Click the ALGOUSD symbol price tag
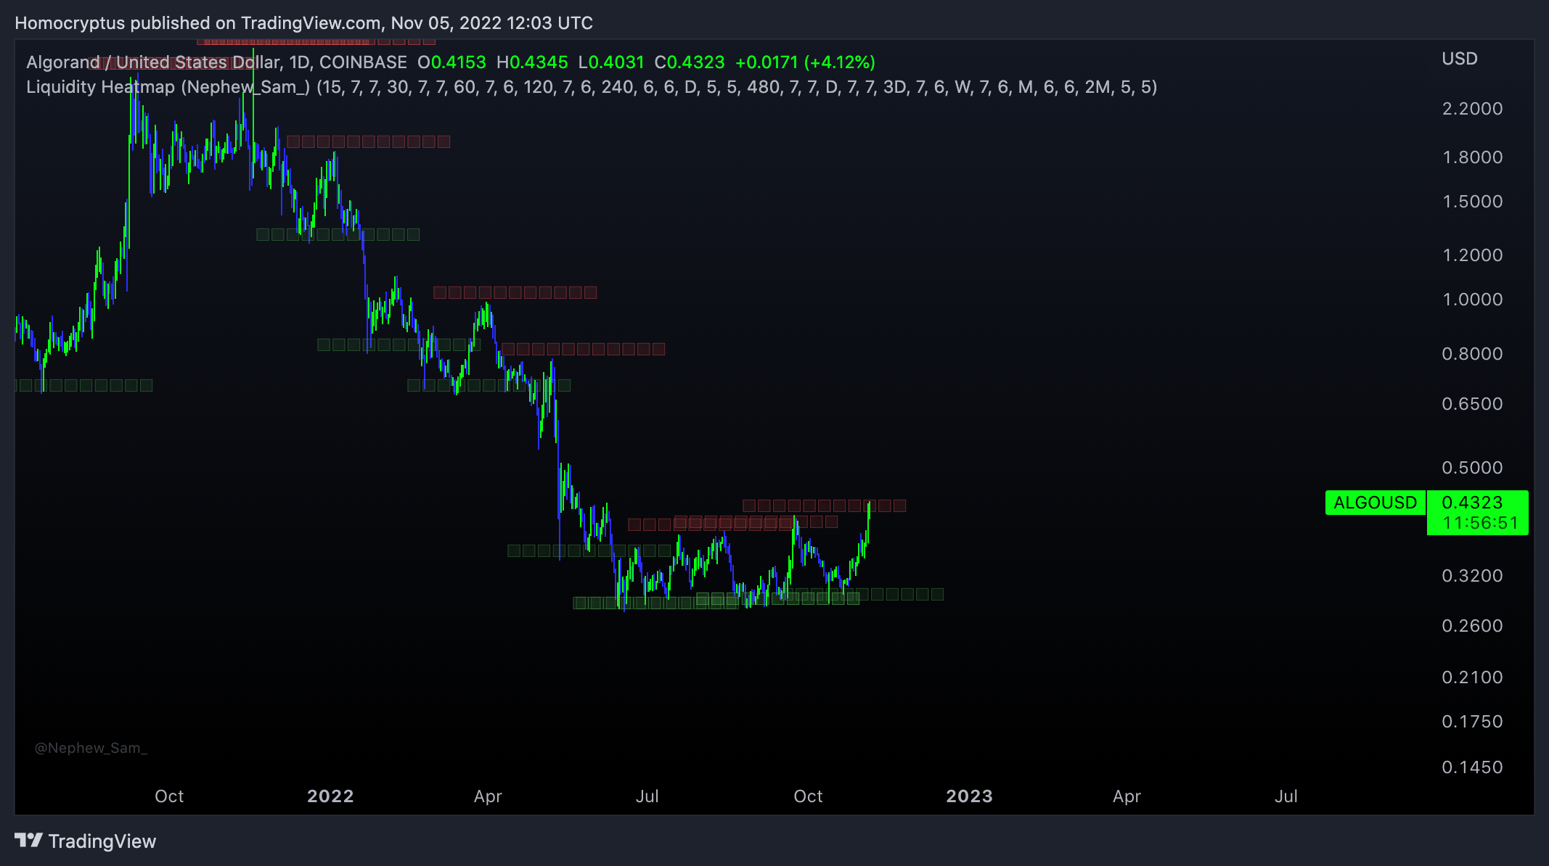The height and width of the screenshot is (866, 1549). pyautogui.click(x=1375, y=503)
